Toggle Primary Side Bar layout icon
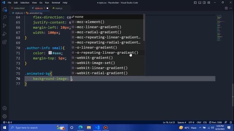234x131 pixels. tap(195, 3)
